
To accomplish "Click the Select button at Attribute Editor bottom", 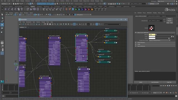I will pos(141,82).
